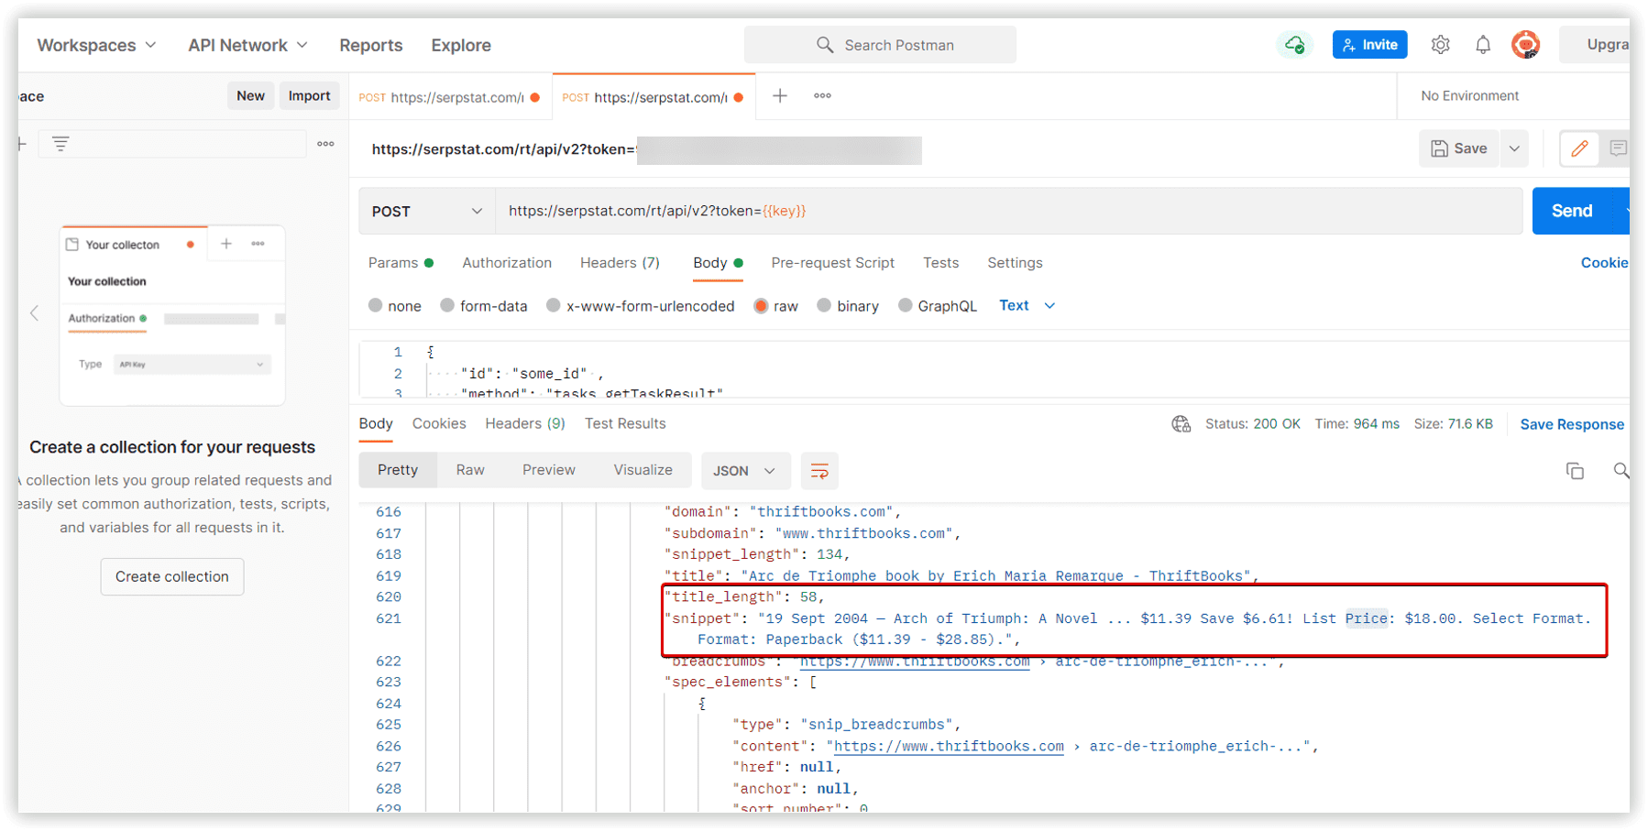Click the New button
1648x831 pixels.
[250, 95]
